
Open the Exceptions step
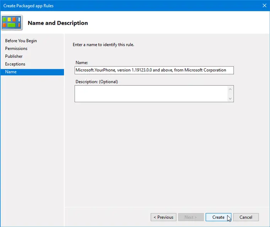pyautogui.click(x=15, y=64)
